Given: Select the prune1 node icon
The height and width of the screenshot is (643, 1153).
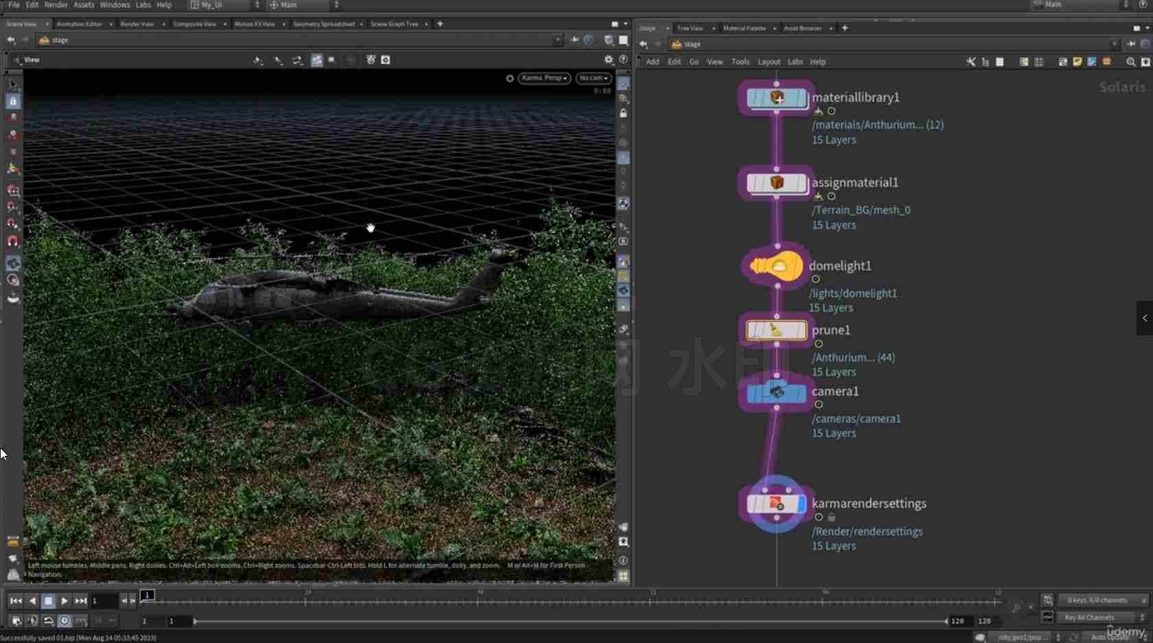Looking at the screenshot, I should pos(776,330).
